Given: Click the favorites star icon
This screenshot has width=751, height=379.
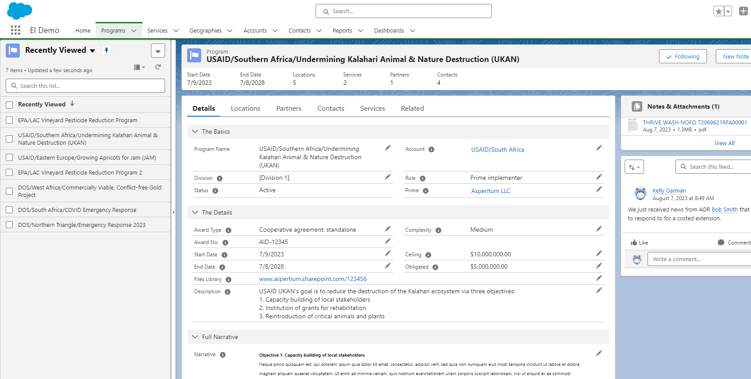Looking at the screenshot, I should click(x=719, y=11).
